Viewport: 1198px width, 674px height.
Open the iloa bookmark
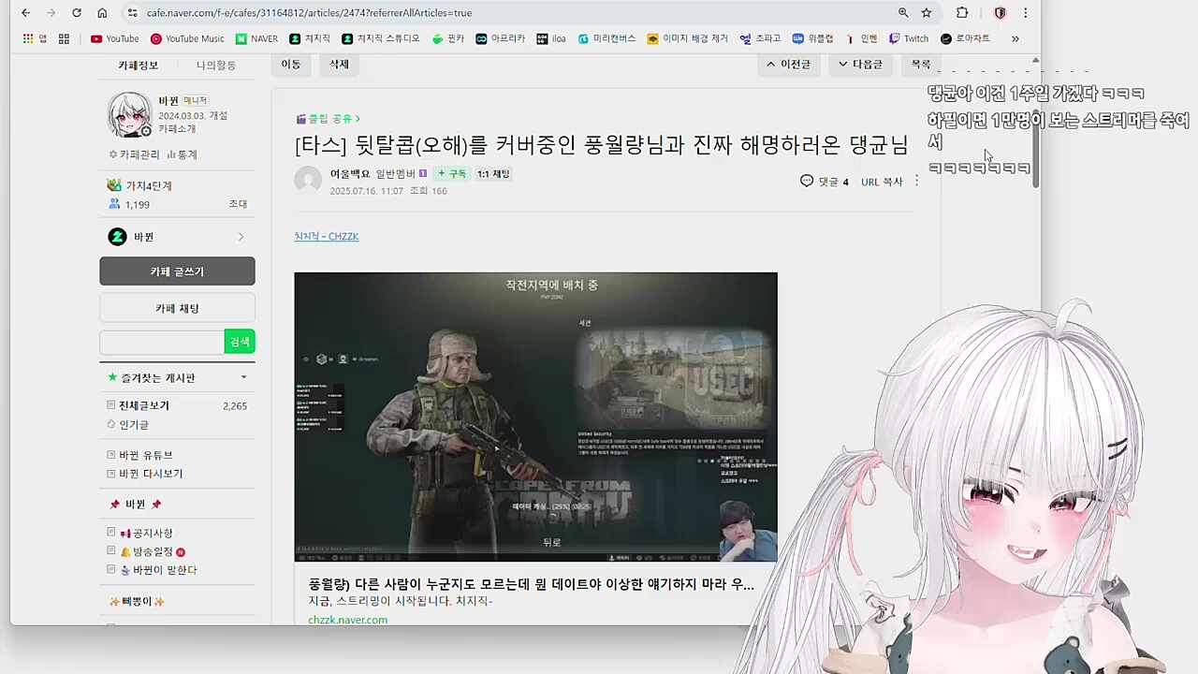click(551, 38)
